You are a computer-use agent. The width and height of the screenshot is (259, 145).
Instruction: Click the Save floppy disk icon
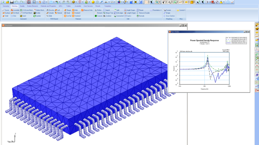tap(12, 2)
